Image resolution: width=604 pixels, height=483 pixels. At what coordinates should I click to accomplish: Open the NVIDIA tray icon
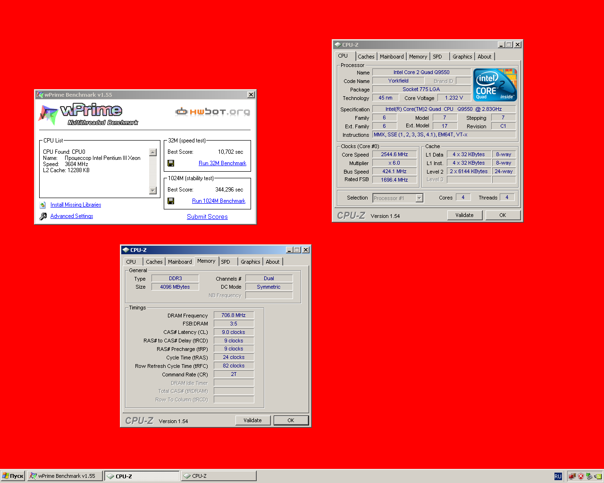click(x=598, y=476)
